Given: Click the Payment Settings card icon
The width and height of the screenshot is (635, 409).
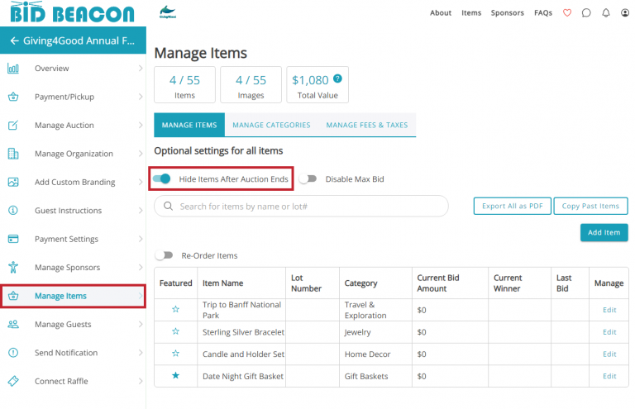Looking at the screenshot, I should [13, 239].
